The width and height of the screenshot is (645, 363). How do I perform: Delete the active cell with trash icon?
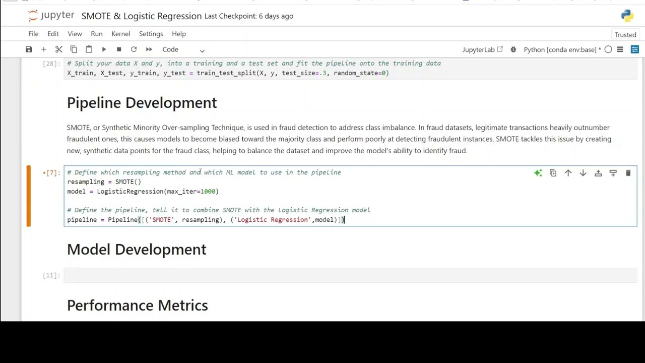click(x=628, y=173)
